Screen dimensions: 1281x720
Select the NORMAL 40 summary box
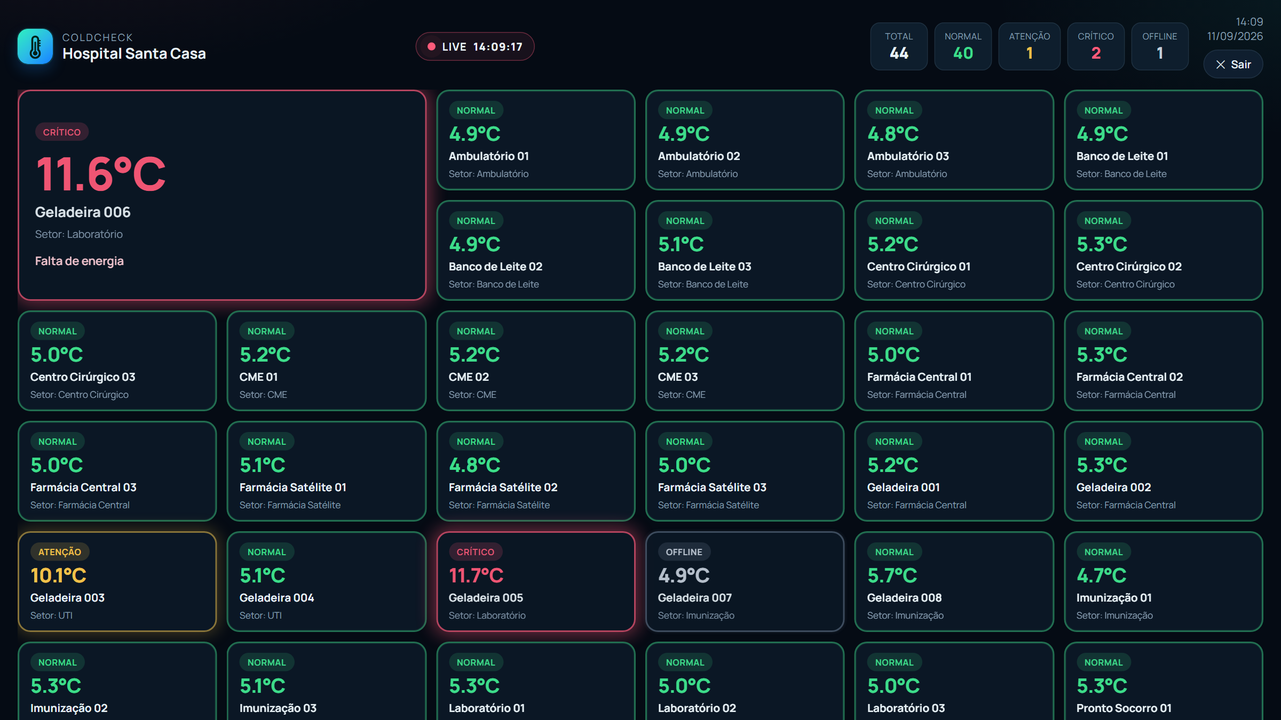pyautogui.click(x=963, y=46)
